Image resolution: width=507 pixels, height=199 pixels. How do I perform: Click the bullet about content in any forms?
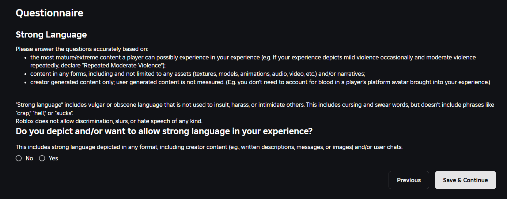pyautogui.click(x=198, y=74)
